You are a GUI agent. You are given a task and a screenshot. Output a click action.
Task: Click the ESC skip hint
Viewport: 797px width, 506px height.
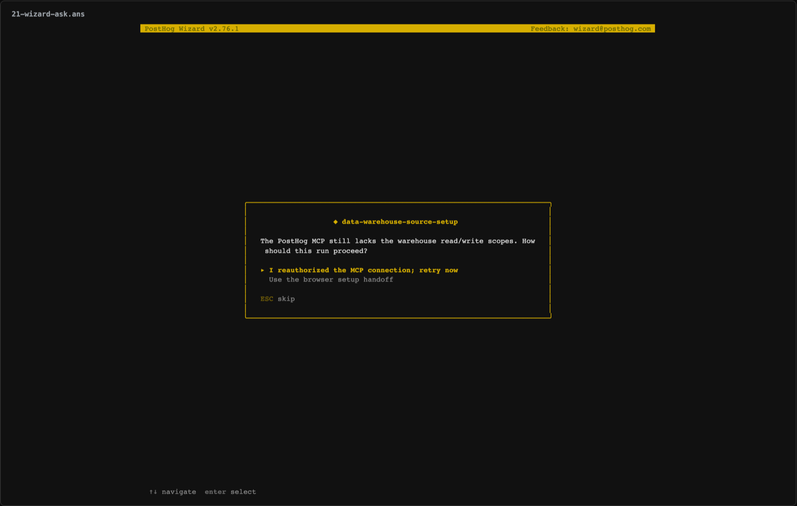(278, 299)
